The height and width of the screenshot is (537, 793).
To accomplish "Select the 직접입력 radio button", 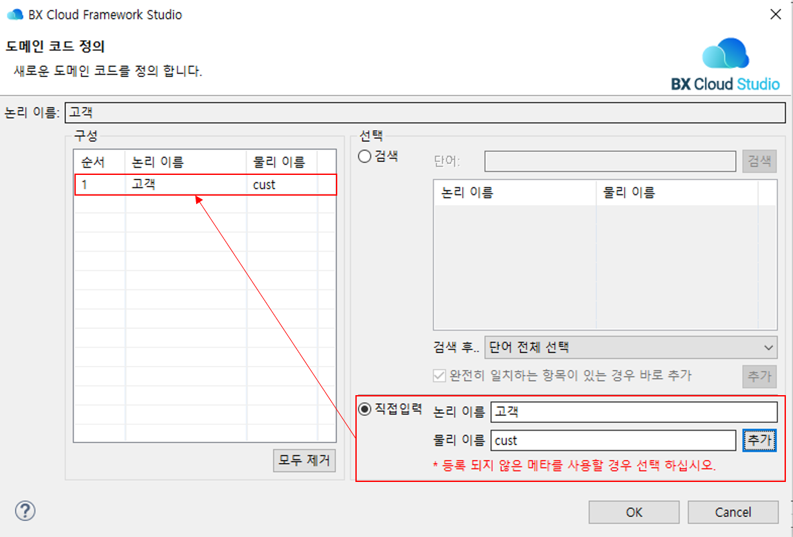I will (365, 409).
